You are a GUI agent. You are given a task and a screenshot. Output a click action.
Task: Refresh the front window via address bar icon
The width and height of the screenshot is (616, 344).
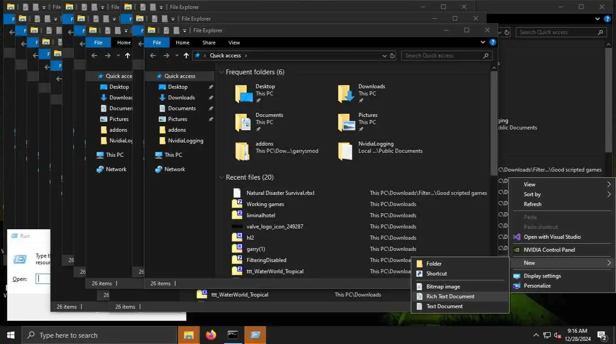tap(393, 56)
